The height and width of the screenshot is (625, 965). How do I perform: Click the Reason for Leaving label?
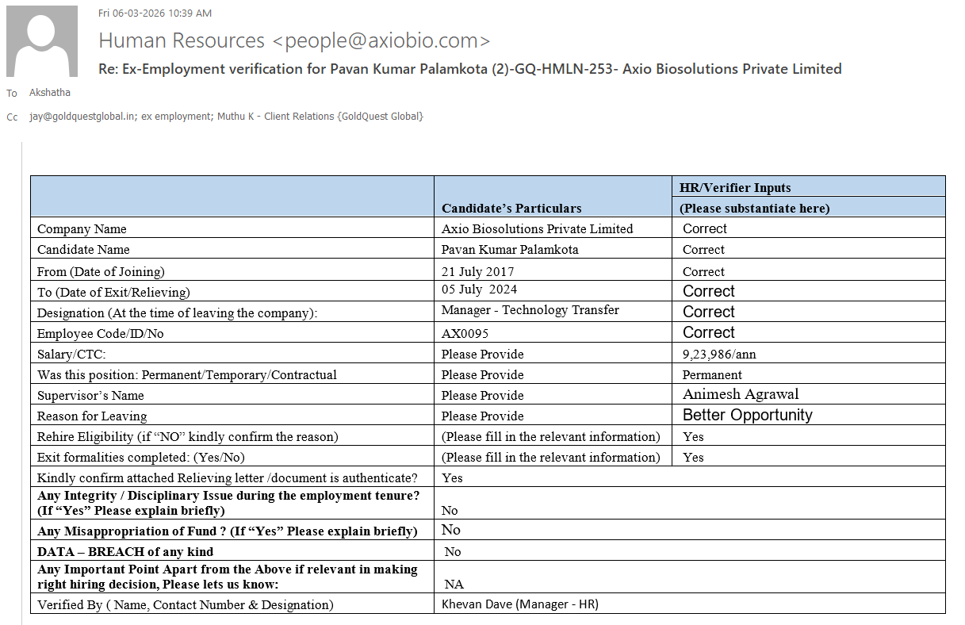92,416
